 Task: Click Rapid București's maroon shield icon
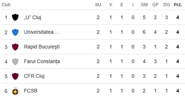(x=15, y=47)
